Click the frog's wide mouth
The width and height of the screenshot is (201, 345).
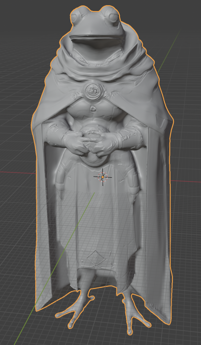[96, 39]
